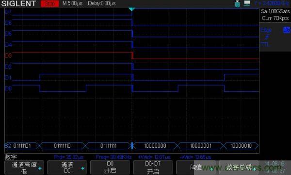
Task: Click the B2 bus label
Action: (8, 146)
